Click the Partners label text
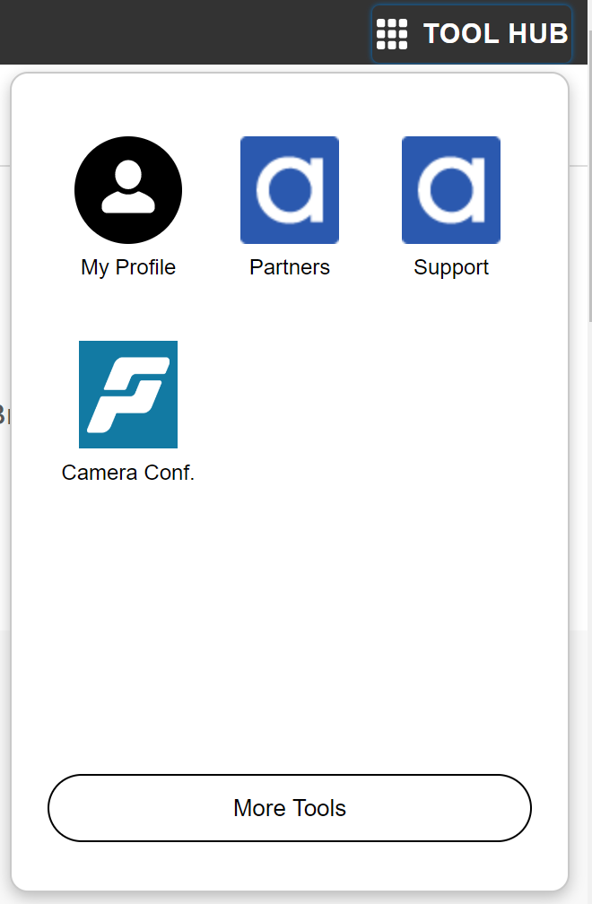 289,266
